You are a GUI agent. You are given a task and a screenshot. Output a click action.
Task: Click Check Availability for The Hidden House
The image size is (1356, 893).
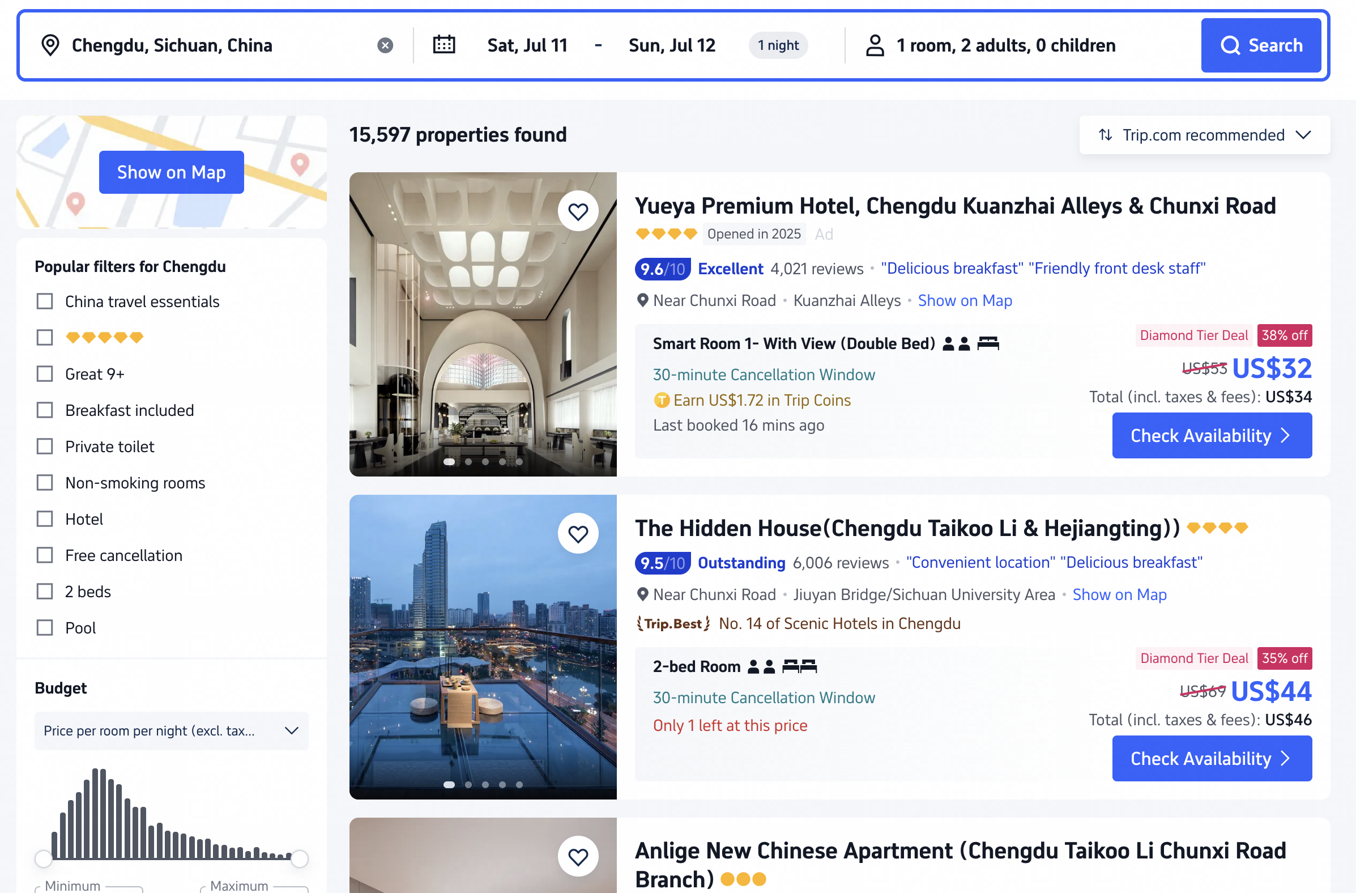click(x=1212, y=759)
